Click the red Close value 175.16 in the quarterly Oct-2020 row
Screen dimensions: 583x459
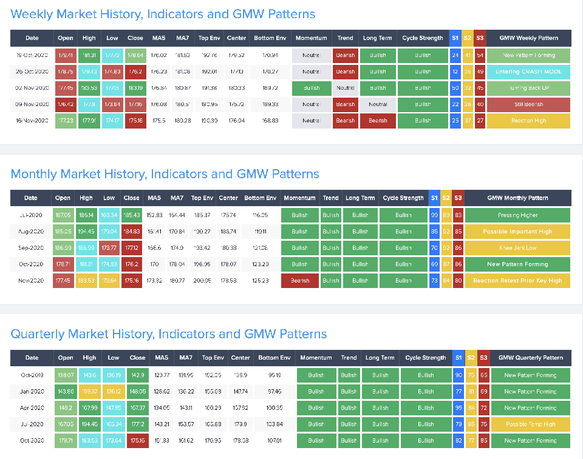(138, 440)
